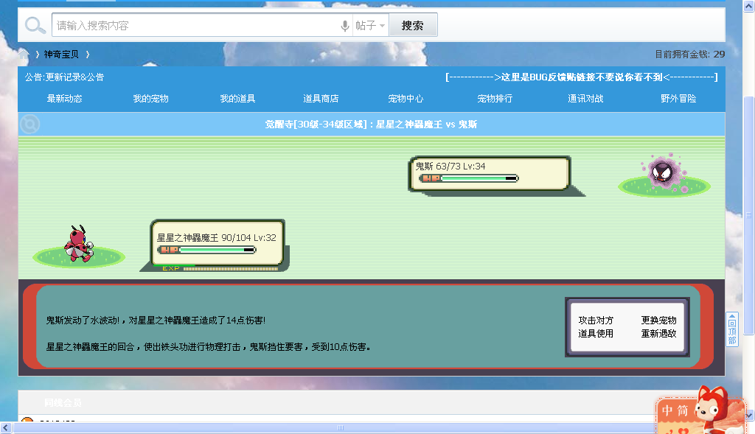Viewport: 755px width, 434px height.
Task: View the 宠物排行 ranking menu
Action: (495, 99)
